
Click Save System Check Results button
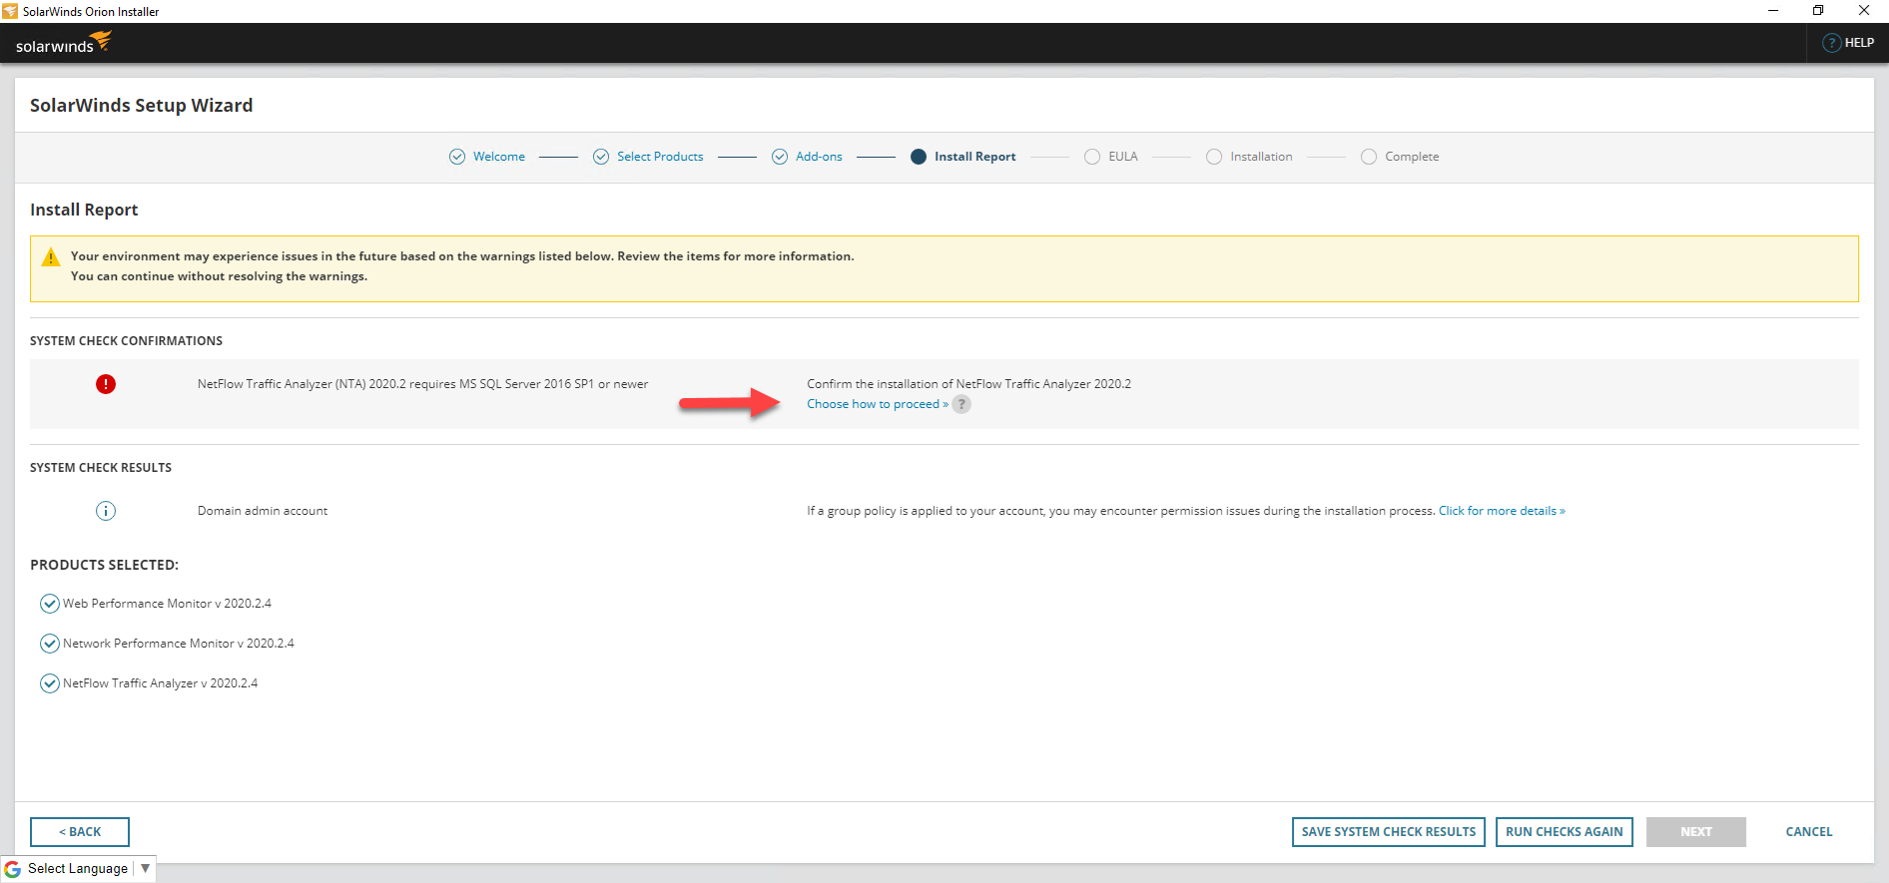(1389, 832)
